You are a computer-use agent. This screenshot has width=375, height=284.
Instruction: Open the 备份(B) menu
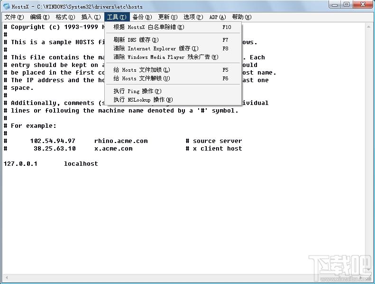click(x=142, y=17)
